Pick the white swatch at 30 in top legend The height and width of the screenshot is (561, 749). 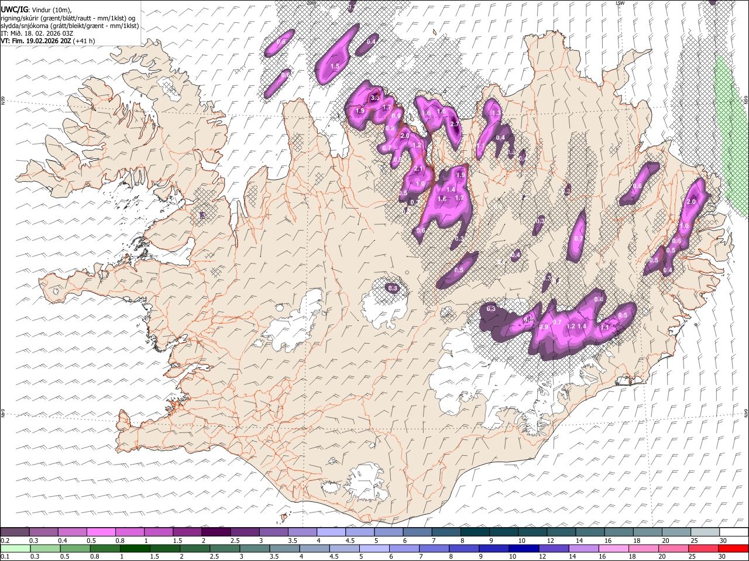(x=734, y=532)
